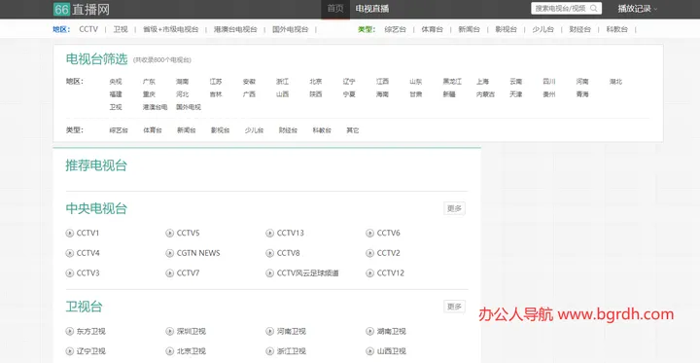The height and width of the screenshot is (363, 700).
Task: Click the play icon beside CGTN NEWS
Action: click(169, 253)
